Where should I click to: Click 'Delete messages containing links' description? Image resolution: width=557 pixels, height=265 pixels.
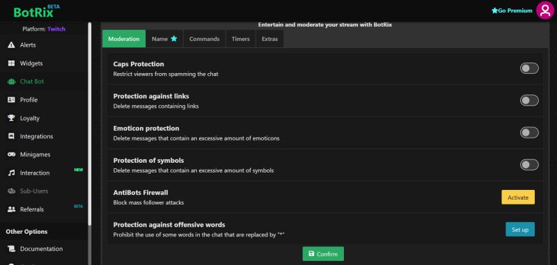(x=156, y=106)
